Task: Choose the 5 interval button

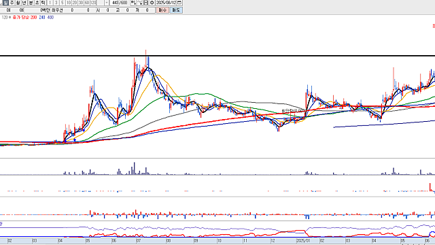Action: tap(62, 3)
